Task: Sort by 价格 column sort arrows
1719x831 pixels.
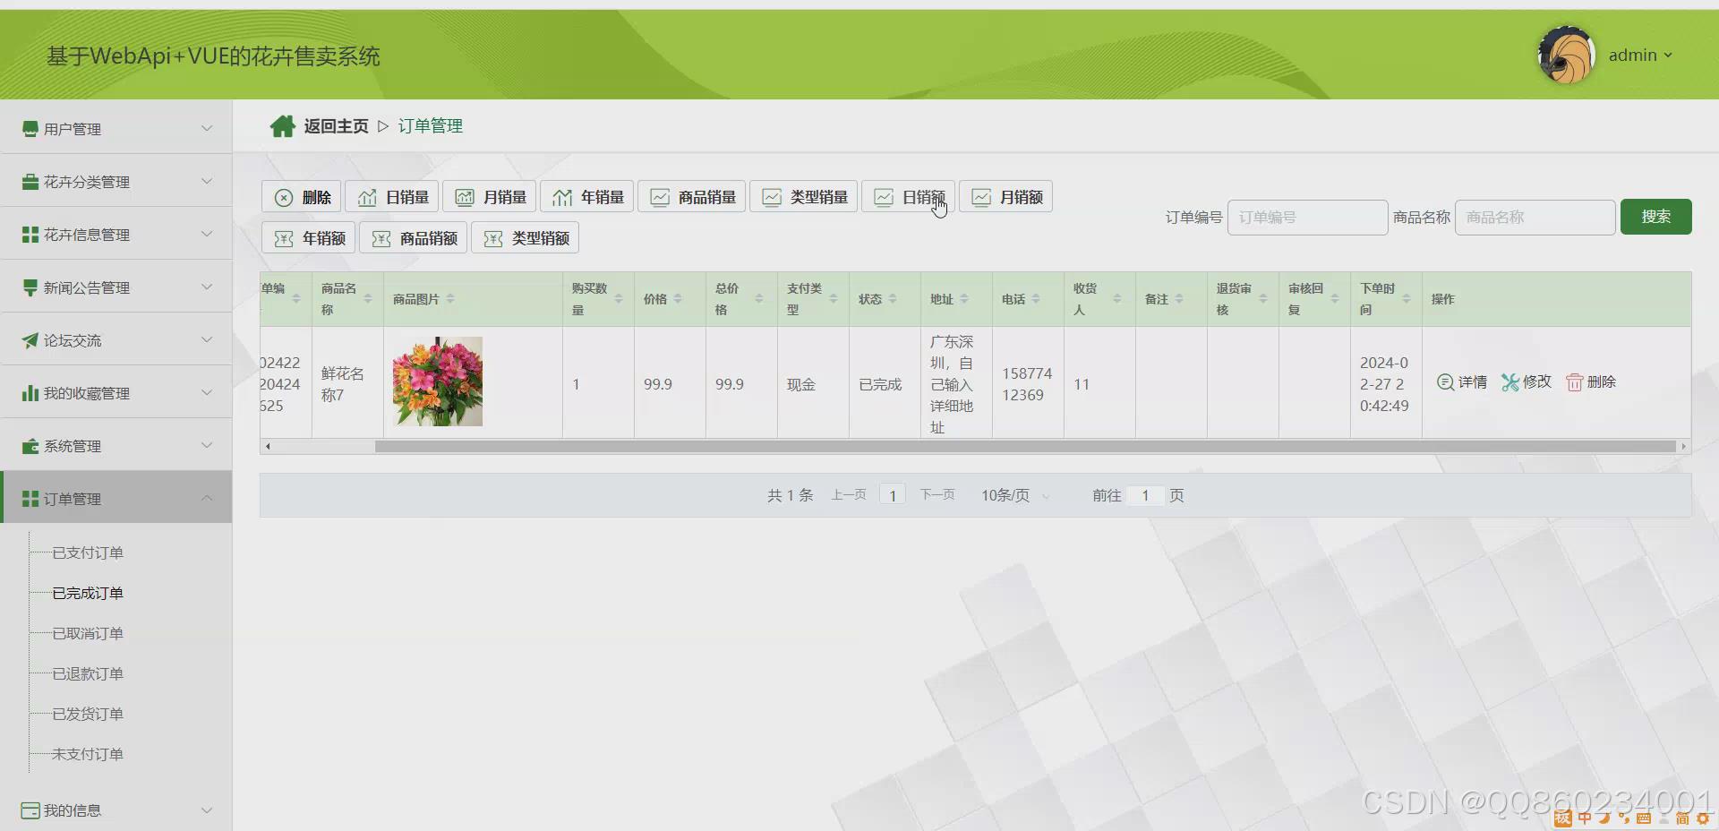Action: pos(678,299)
